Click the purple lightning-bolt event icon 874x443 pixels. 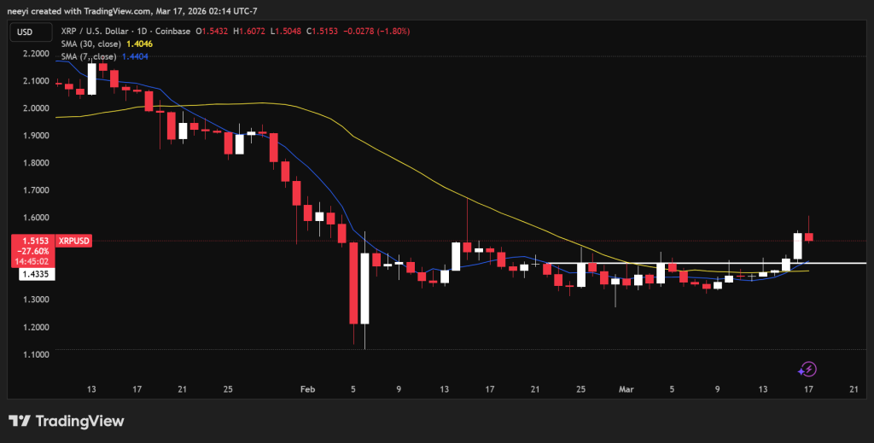[x=807, y=369]
